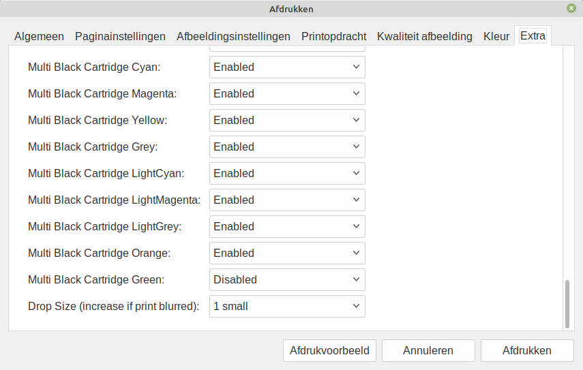Switch to Kwaliteit afbeelding tab

424,36
